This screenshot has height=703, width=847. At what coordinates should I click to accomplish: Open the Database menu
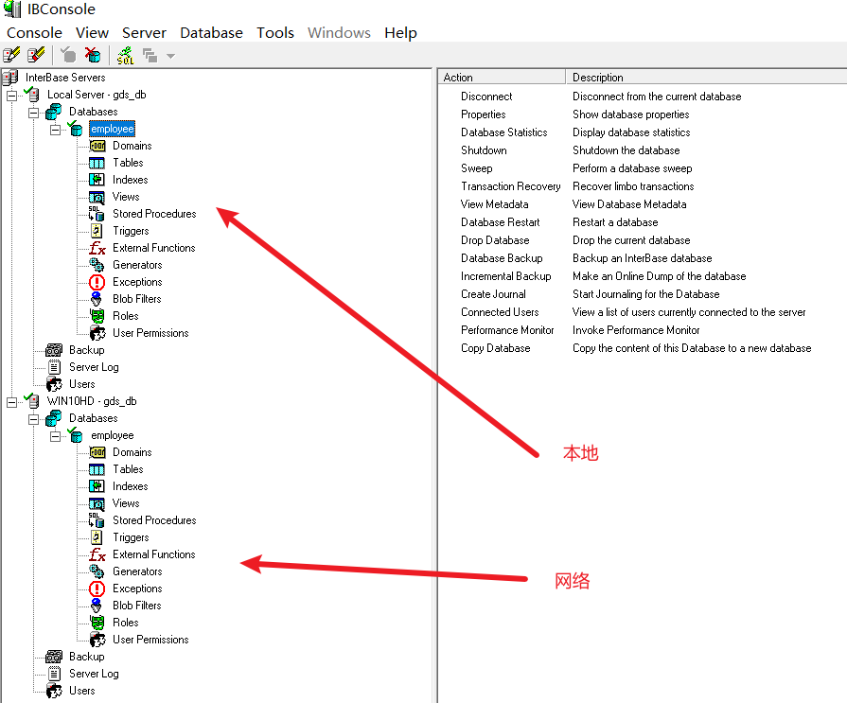[211, 33]
